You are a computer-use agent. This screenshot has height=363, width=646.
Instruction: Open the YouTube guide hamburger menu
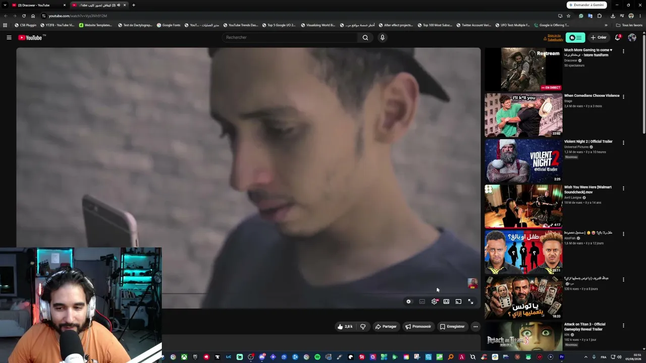point(9,37)
